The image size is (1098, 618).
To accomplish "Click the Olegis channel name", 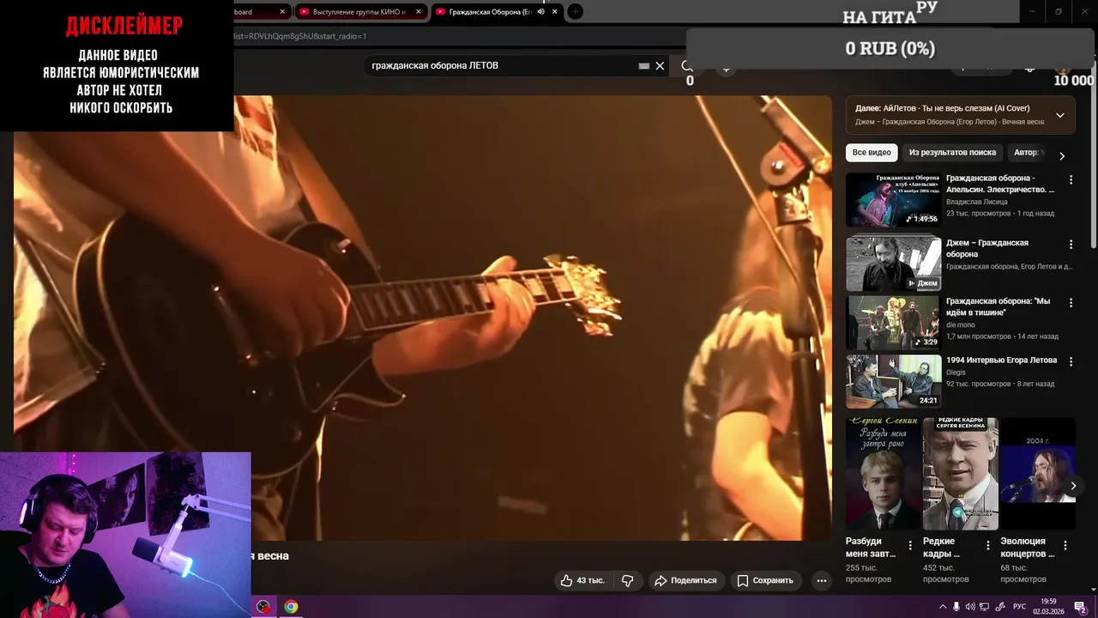I will click(x=956, y=373).
